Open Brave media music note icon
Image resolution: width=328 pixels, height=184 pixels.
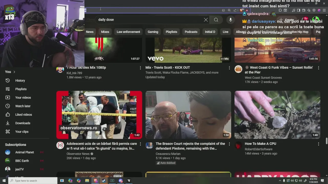click(294, 10)
